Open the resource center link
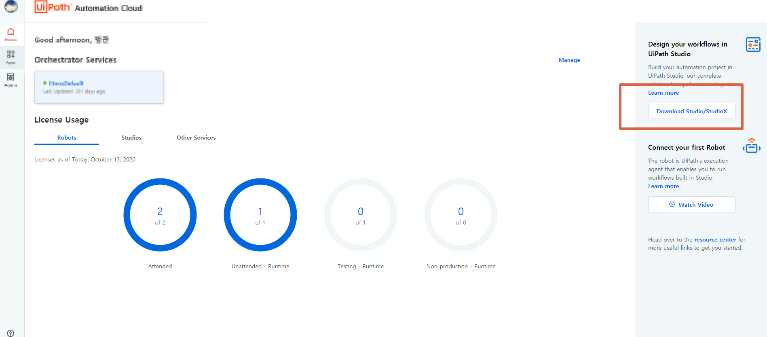Image resolution: width=767 pixels, height=337 pixels. click(x=715, y=240)
